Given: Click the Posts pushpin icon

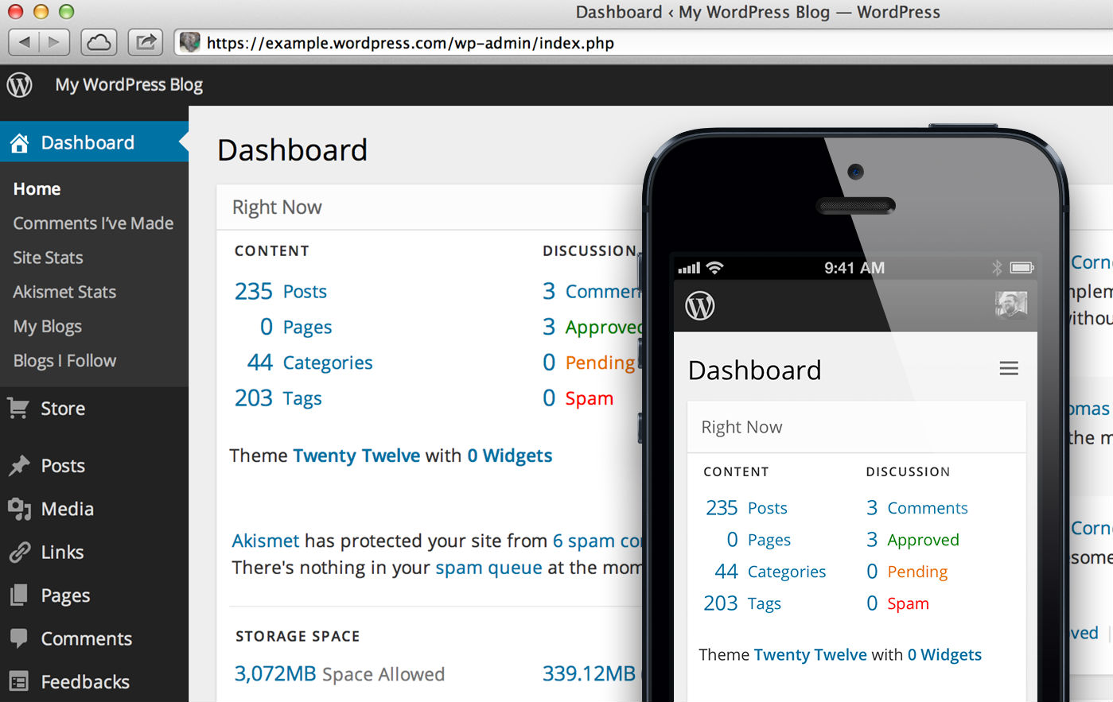Looking at the screenshot, I should pos(19,466).
